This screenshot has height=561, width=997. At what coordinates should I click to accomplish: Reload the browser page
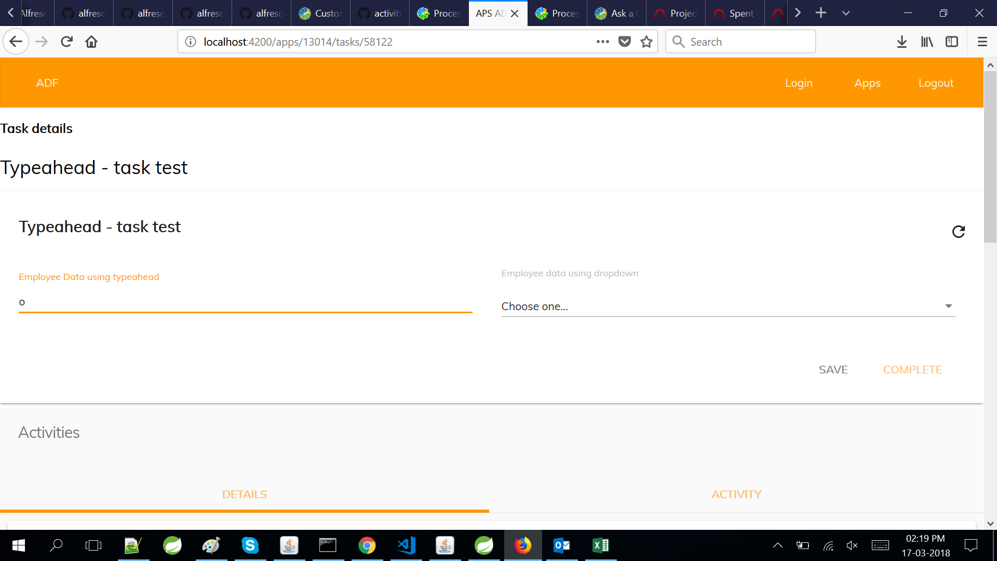(66, 42)
